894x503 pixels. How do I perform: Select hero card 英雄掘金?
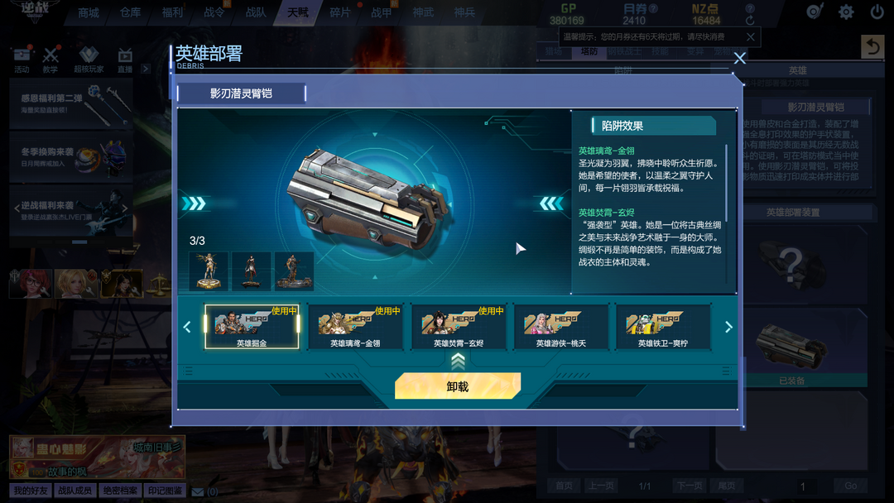pyautogui.click(x=252, y=327)
